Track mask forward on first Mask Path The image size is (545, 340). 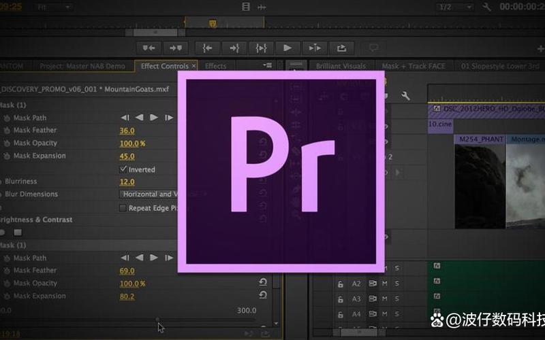point(154,118)
